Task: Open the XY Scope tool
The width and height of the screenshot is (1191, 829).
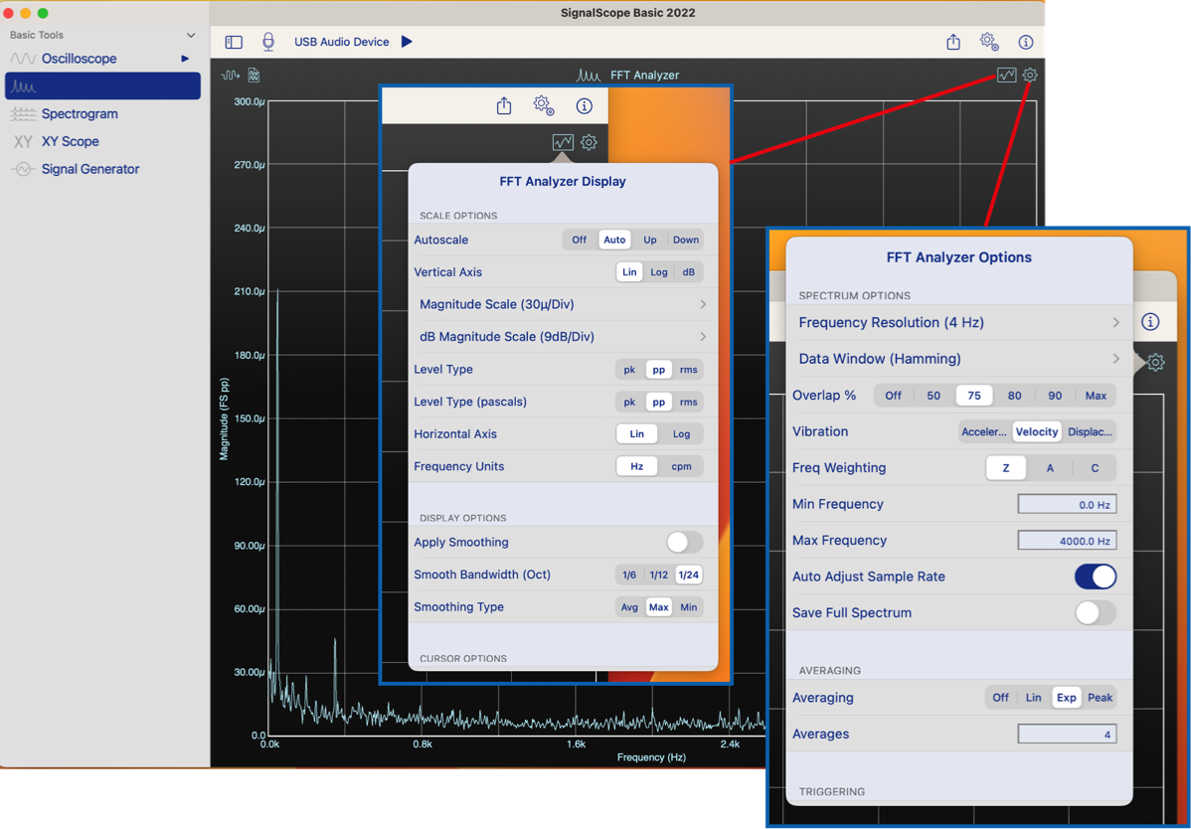Action: coord(70,141)
